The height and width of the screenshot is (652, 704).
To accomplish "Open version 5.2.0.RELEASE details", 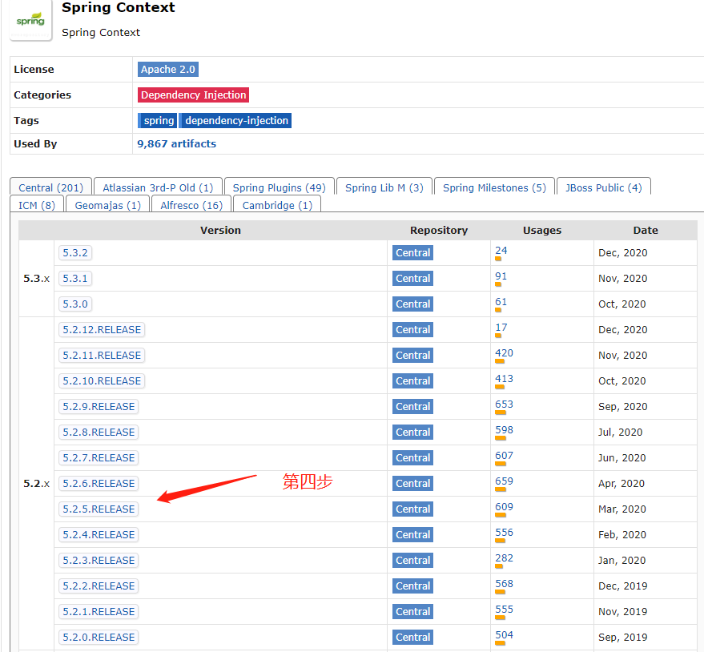I will click(98, 637).
